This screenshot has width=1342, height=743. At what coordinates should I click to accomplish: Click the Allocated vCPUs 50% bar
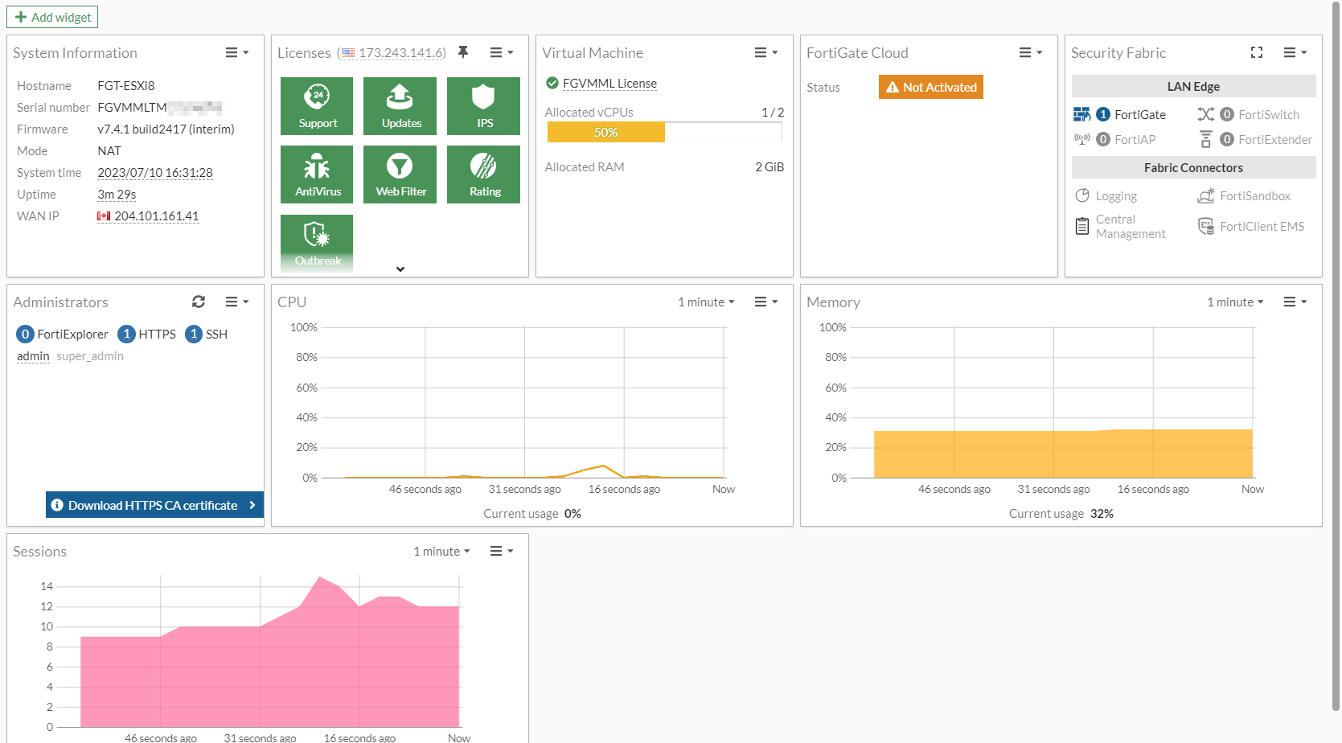605,132
